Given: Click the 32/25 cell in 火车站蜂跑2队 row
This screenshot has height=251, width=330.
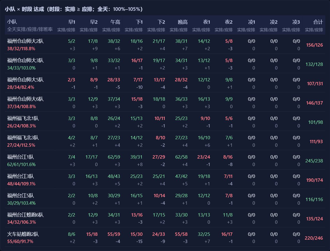Looking at the screenshot, I should 204,234.
